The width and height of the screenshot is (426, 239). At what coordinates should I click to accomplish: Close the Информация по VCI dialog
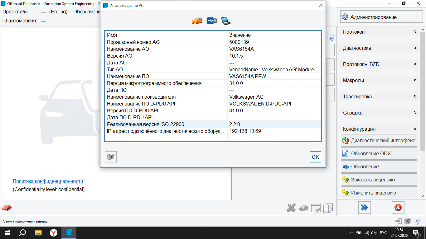click(x=321, y=5)
